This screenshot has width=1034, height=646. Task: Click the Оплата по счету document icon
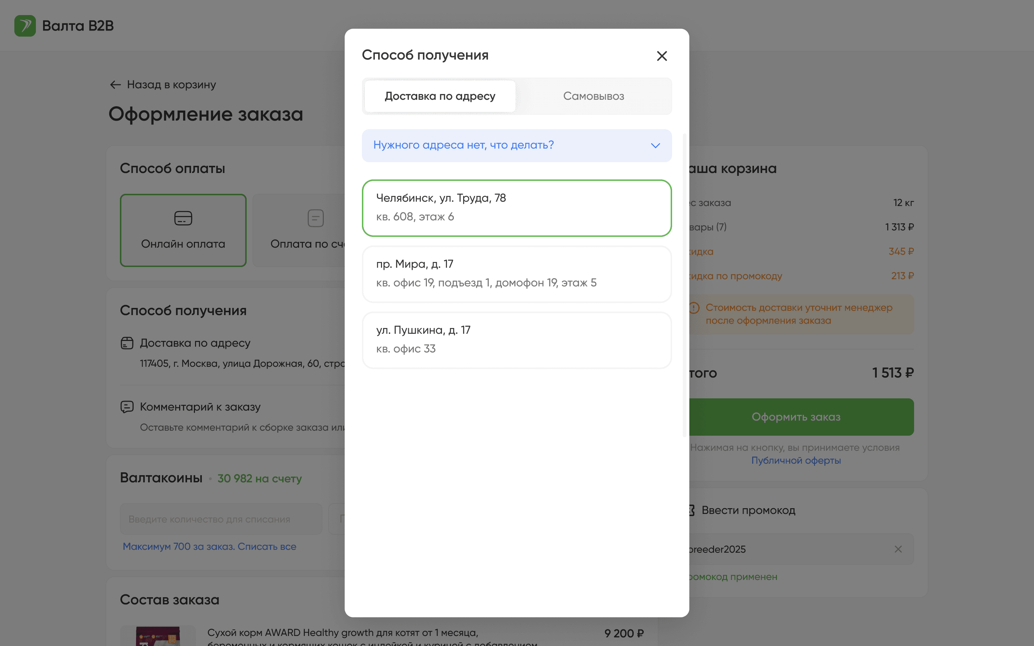[315, 218]
